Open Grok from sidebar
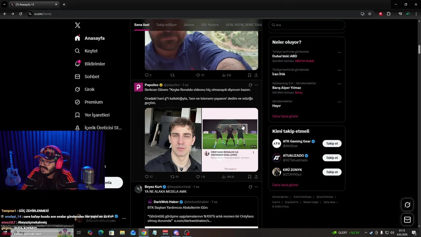This screenshot has width=421, height=237. pos(85,89)
